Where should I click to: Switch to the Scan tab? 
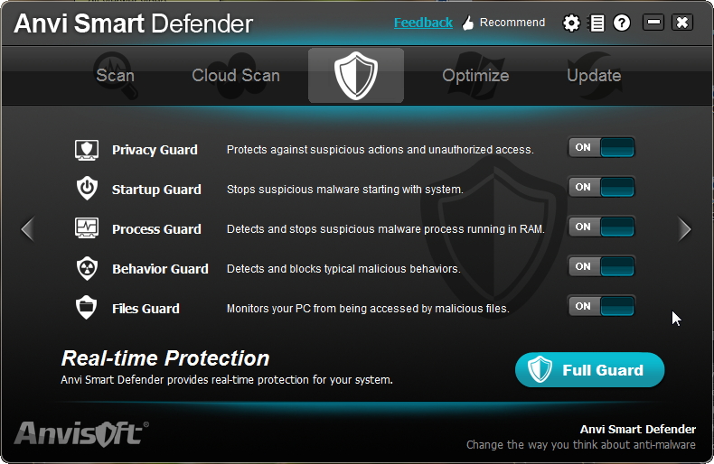(x=115, y=76)
